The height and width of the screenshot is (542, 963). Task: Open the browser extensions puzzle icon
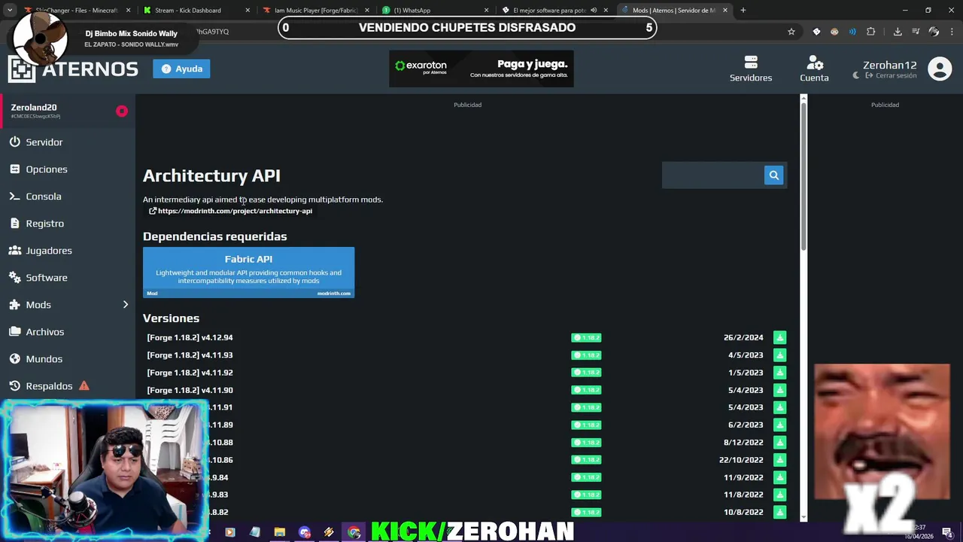871,32
